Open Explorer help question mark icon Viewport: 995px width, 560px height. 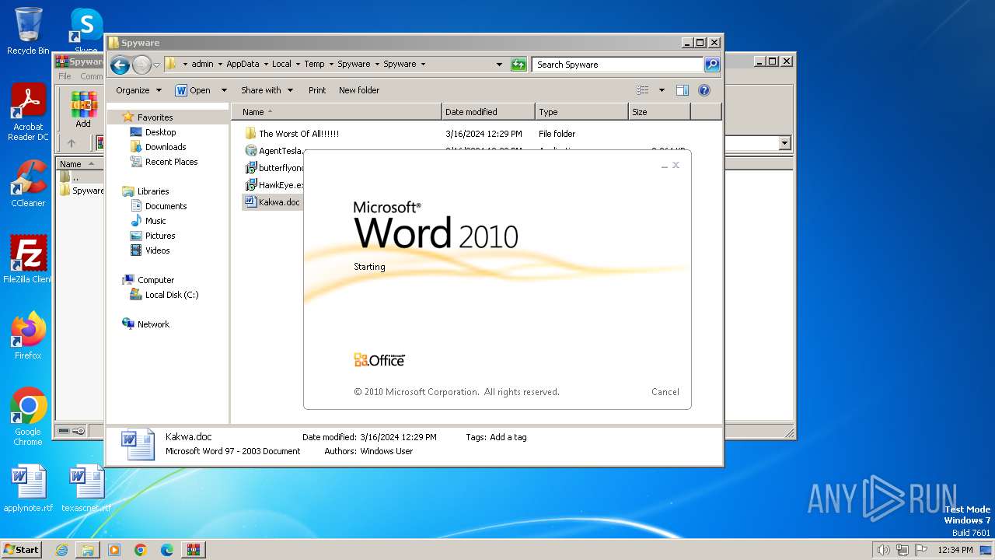(x=704, y=90)
